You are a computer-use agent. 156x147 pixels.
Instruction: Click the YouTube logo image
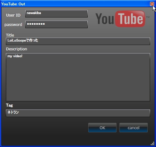(122, 19)
